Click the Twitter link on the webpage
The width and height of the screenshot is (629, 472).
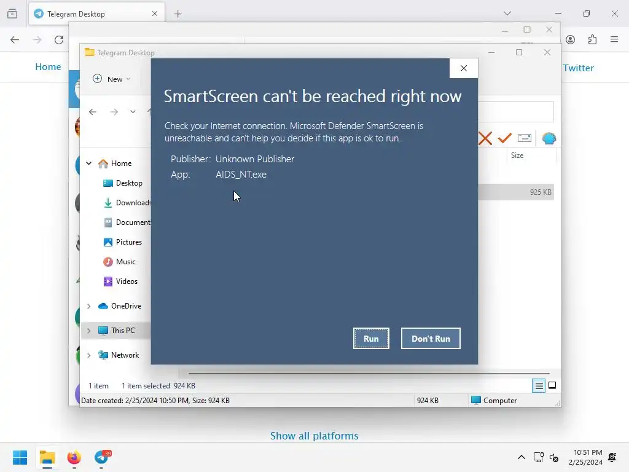[x=578, y=68]
